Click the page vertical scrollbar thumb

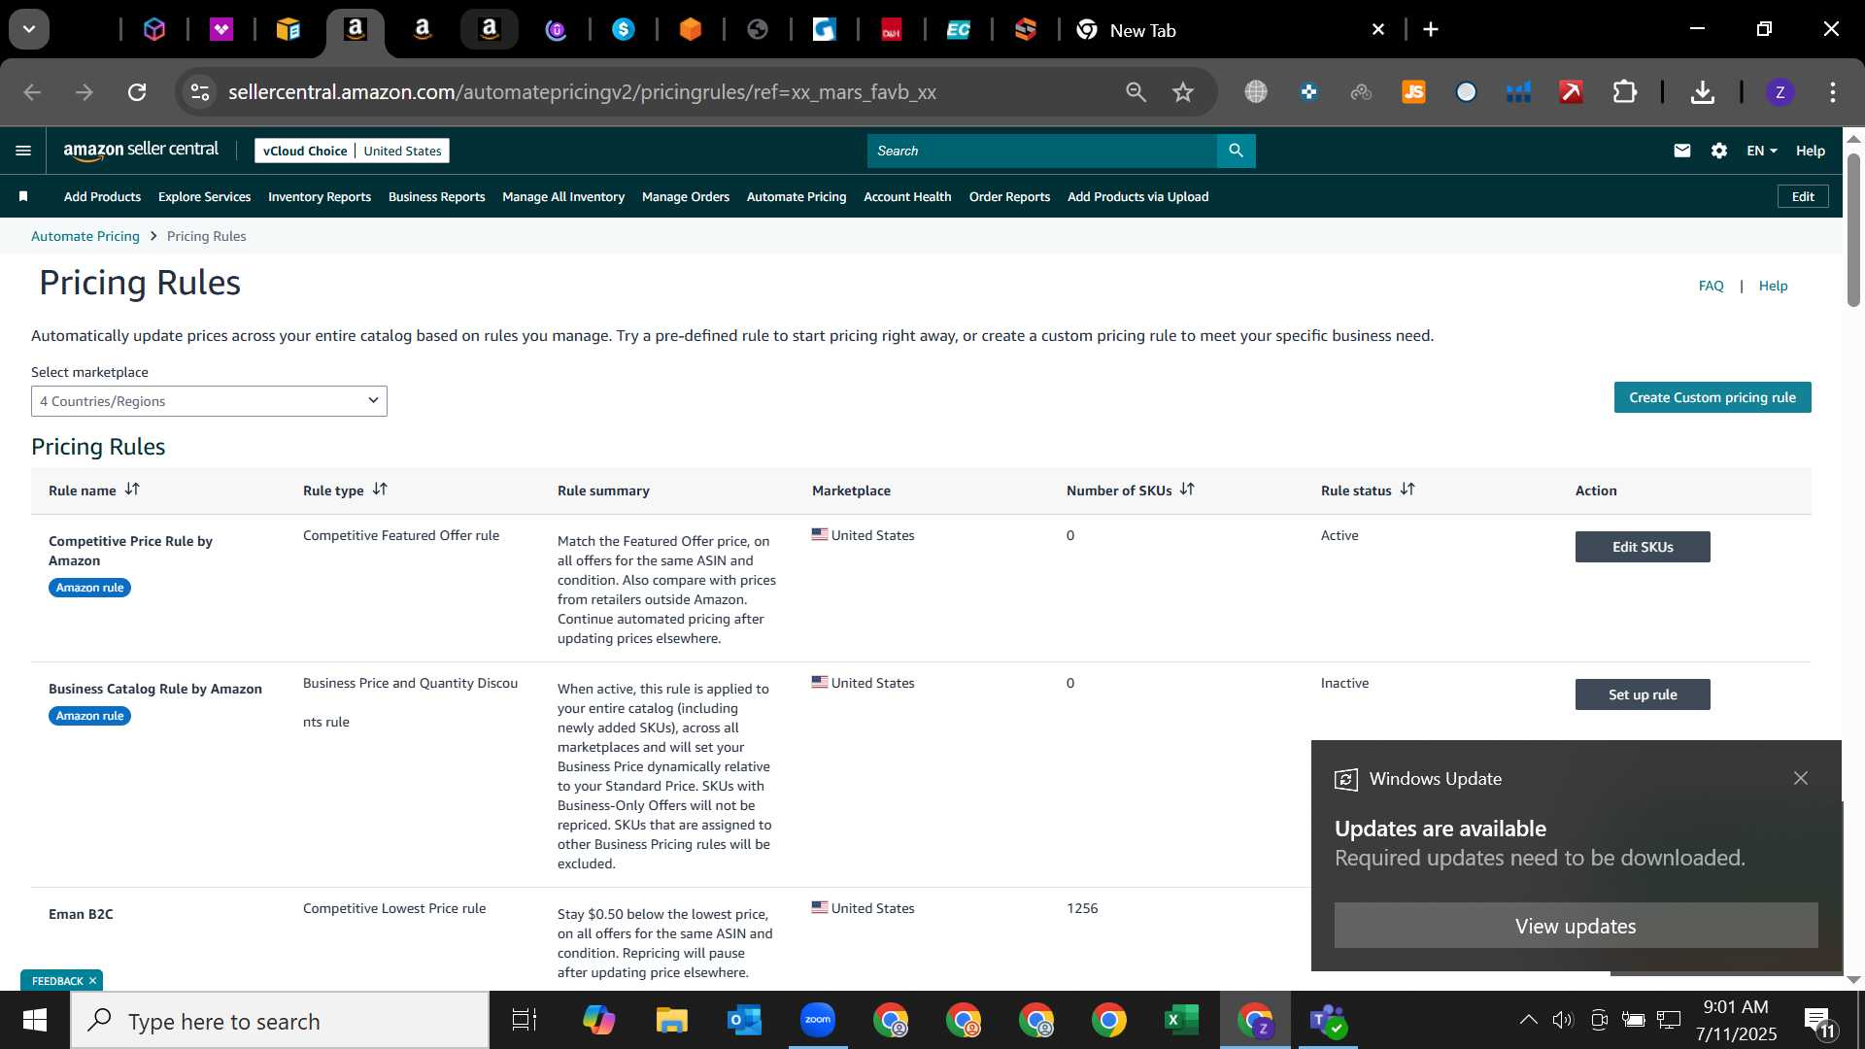point(1853,228)
